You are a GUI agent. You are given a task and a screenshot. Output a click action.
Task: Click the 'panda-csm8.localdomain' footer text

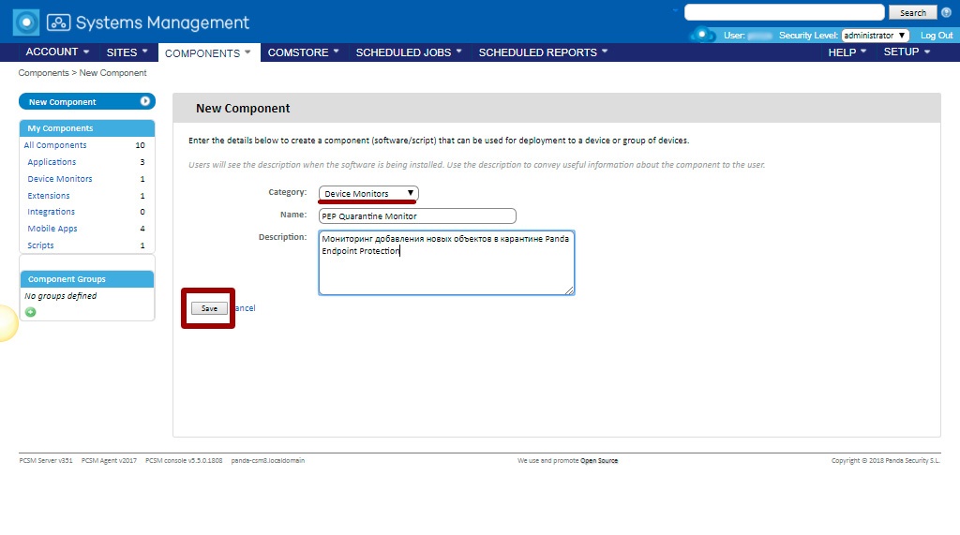tap(267, 461)
